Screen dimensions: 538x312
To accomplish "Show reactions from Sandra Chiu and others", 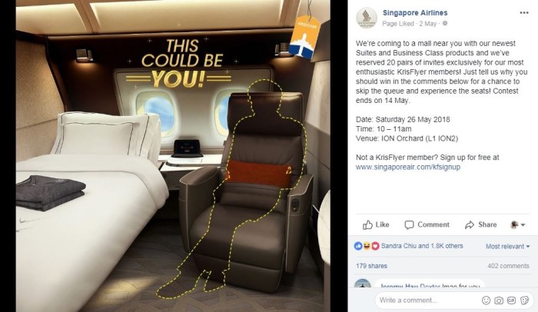I will [422, 246].
